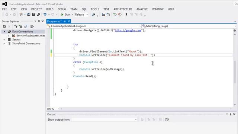
Task: Click the editor vertical scrollbar thumb
Action: [x=235, y=72]
